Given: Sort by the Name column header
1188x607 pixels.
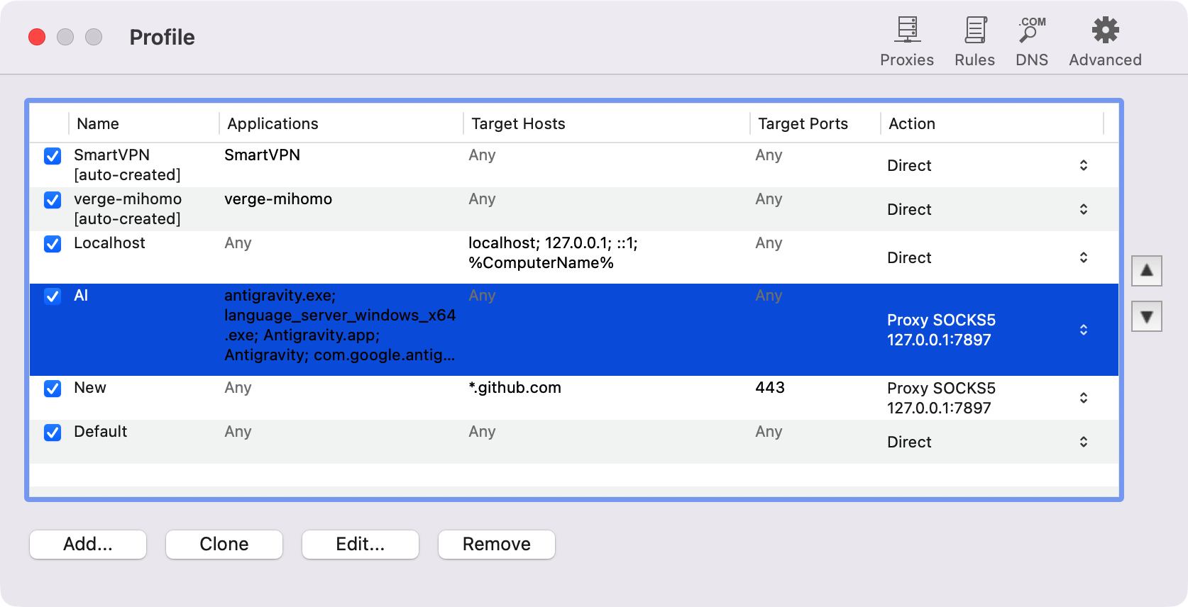Looking at the screenshot, I should pyautogui.click(x=143, y=123).
